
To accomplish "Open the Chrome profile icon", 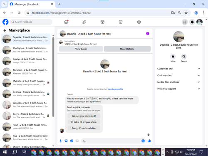I will [x=196, y=13].
